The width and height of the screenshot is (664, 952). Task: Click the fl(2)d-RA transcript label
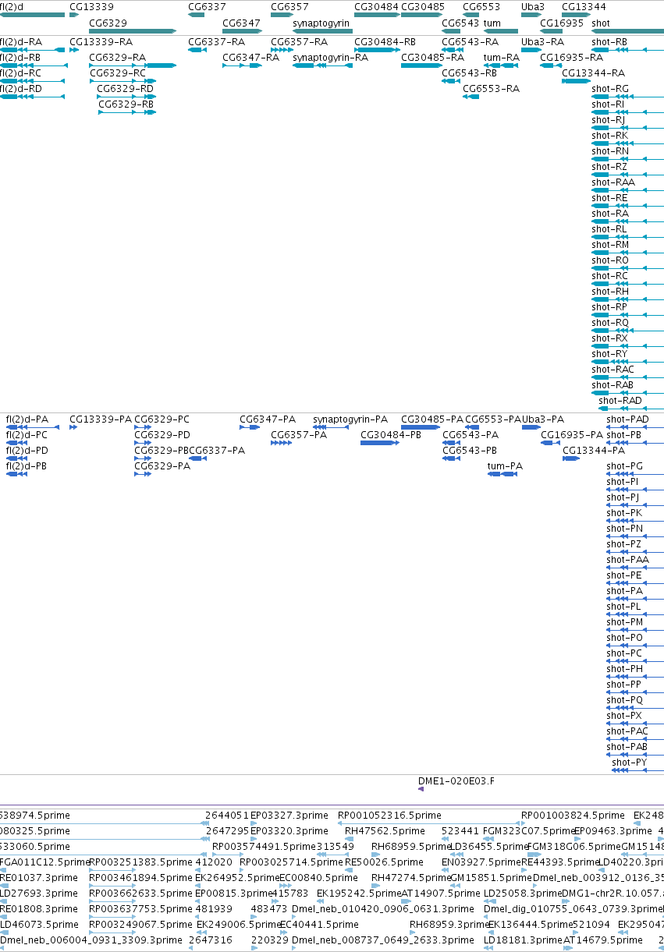21,41
